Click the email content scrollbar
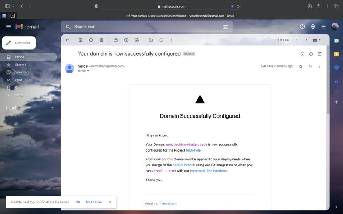 (328, 80)
